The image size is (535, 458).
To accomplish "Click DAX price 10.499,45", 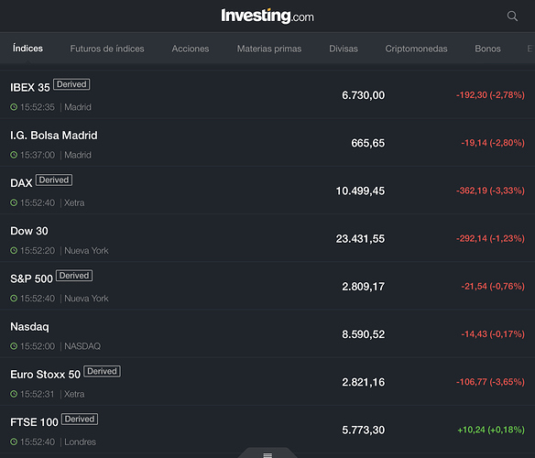I will click(x=360, y=191).
